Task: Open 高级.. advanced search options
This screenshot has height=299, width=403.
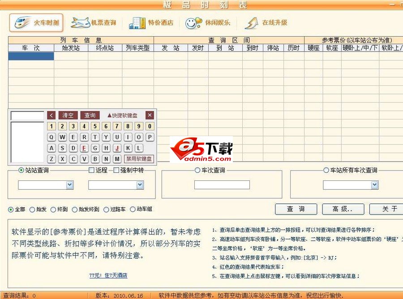Action: (343, 209)
